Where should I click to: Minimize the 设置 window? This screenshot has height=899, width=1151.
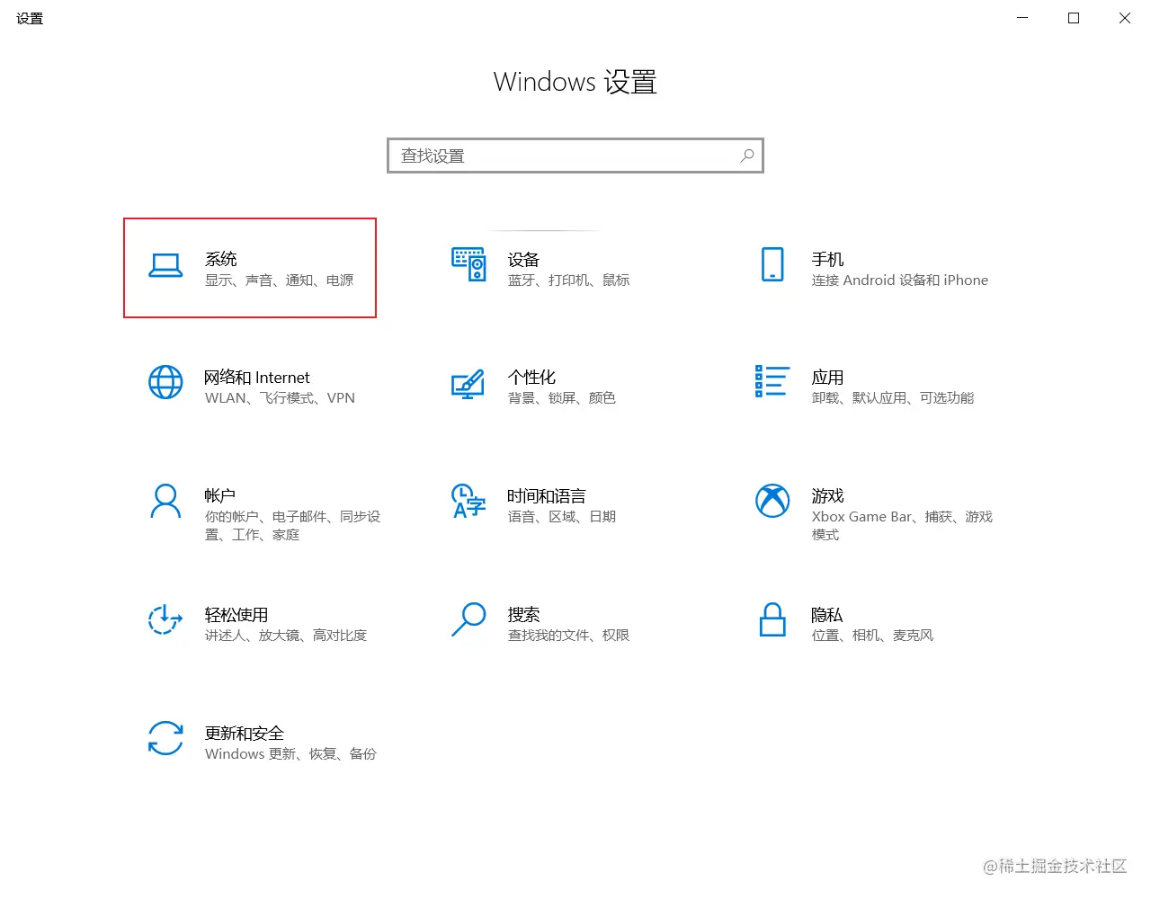(1022, 18)
